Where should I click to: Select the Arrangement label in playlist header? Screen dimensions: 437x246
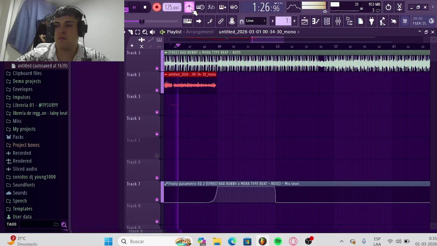click(200, 32)
